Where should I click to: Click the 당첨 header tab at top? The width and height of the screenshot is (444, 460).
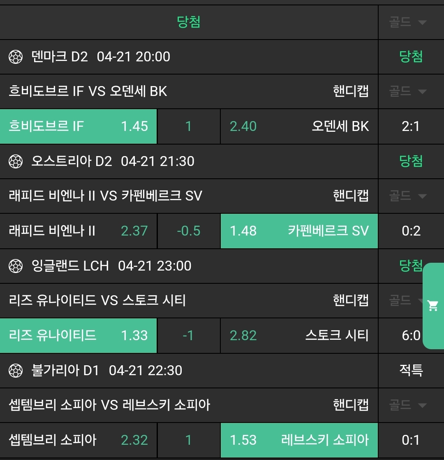click(x=189, y=22)
